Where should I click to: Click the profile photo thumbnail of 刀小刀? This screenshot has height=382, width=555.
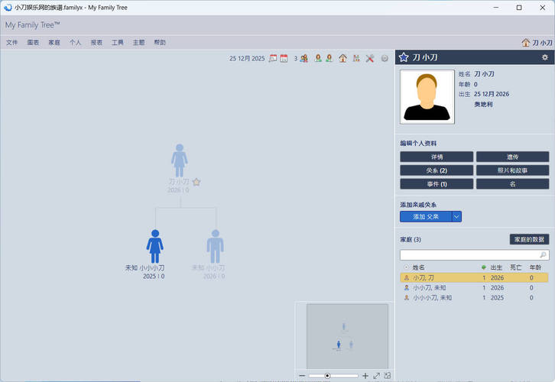click(x=427, y=97)
